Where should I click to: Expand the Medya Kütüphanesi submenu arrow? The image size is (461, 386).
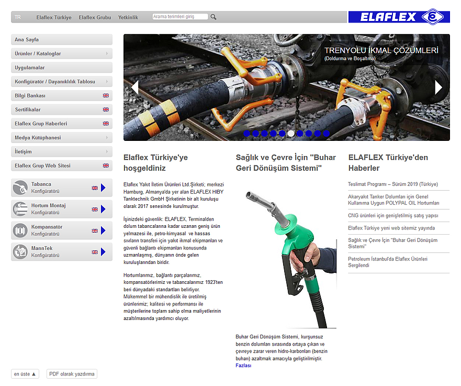coord(107,137)
